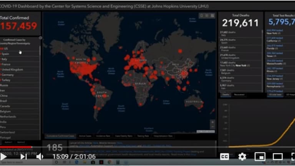Zoom in on the world map
295x166 pixels.
(212, 122)
